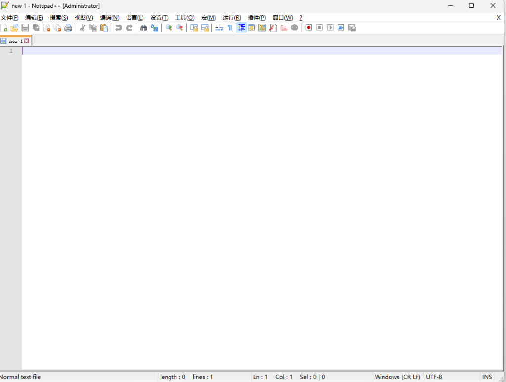506x382 pixels.
Task: Toggle word wrap in toolbar
Action: [219, 28]
